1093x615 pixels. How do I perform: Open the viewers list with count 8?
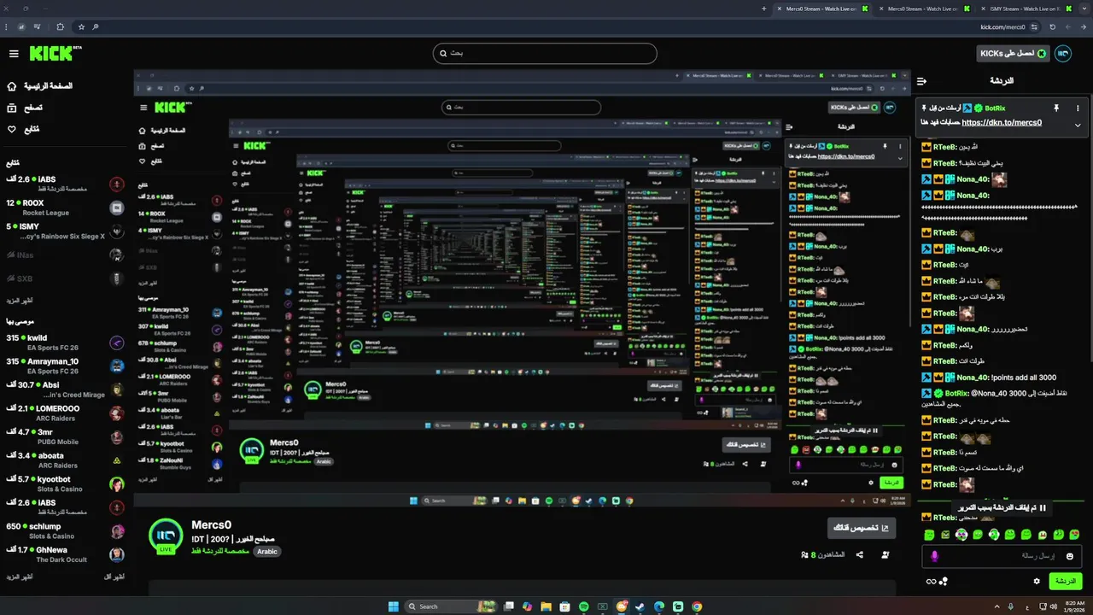[x=823, y=555]
